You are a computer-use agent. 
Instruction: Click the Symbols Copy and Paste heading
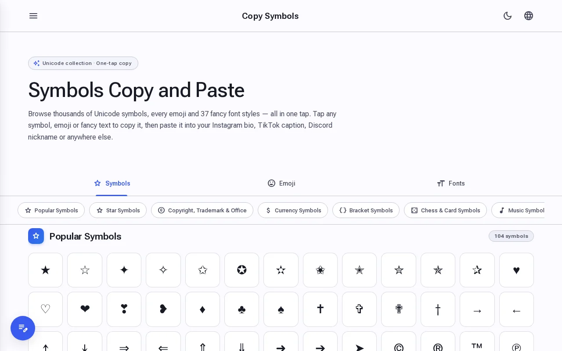click(x=136, y=90)
